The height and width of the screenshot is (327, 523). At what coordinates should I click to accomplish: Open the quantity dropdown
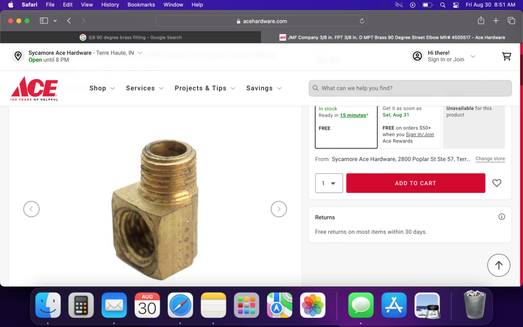(329, 183)
